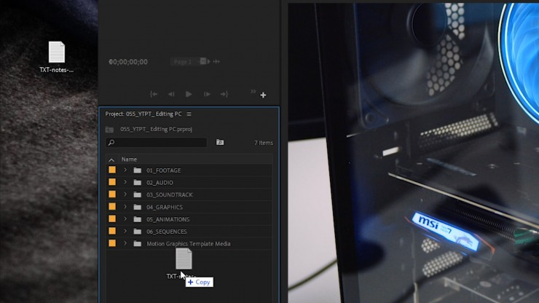The image size is (539, 303).
Task: Click the orange label swatch for 02_AUDIO
Action: [x=112, y=182]
